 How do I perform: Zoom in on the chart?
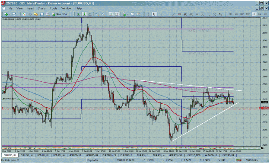tap(97, 14)
